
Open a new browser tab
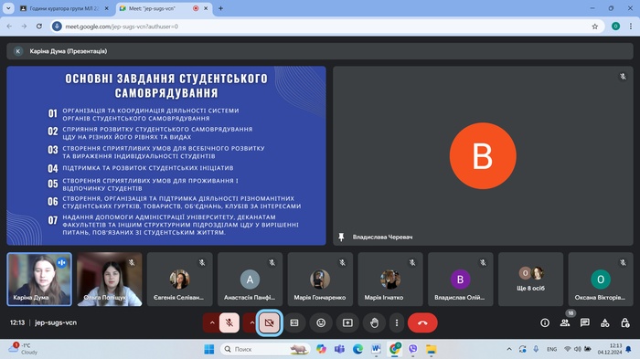pos(221,8)
